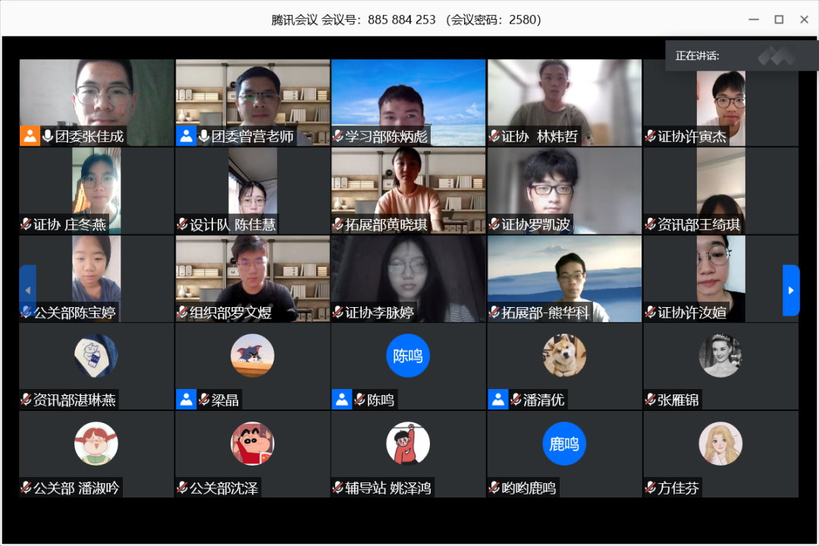The width and height of the screenshot is (819, 546).
Task: Toggle the microphone icon of 团委曾营老师
Action: click(x=204, y=136)
